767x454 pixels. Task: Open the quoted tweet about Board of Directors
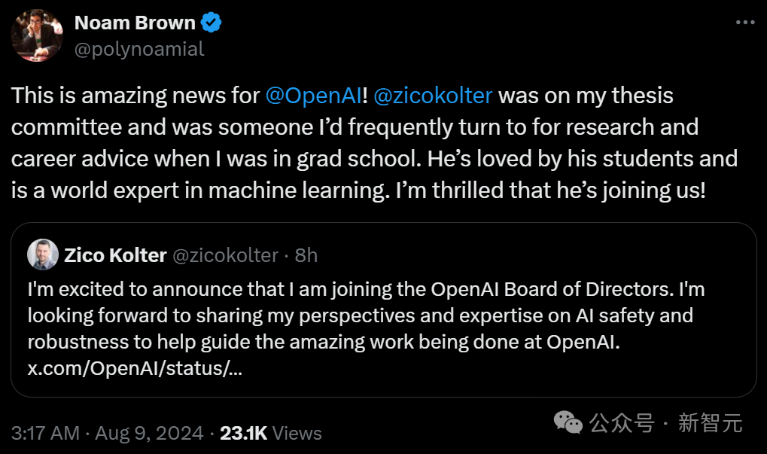tap(384, 309)
